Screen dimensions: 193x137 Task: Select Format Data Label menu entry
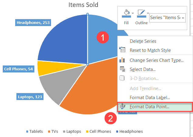coord(150,98)
